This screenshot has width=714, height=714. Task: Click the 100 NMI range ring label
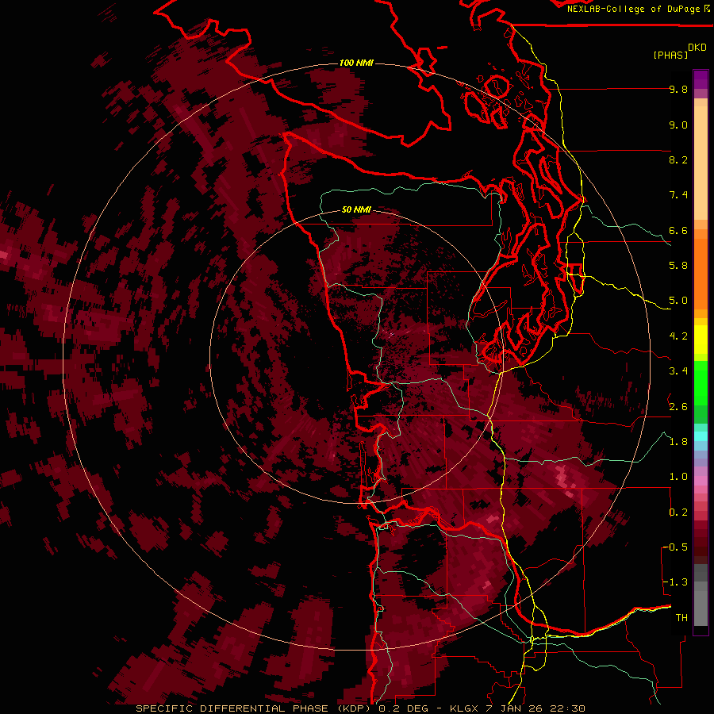pyautogui.click(x=356, y=63)
